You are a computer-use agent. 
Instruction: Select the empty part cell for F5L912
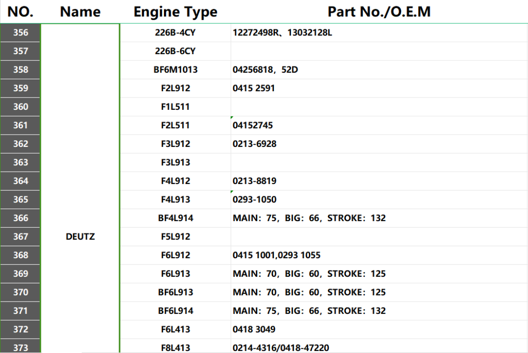pyautogui.click(x=379, y=237)
